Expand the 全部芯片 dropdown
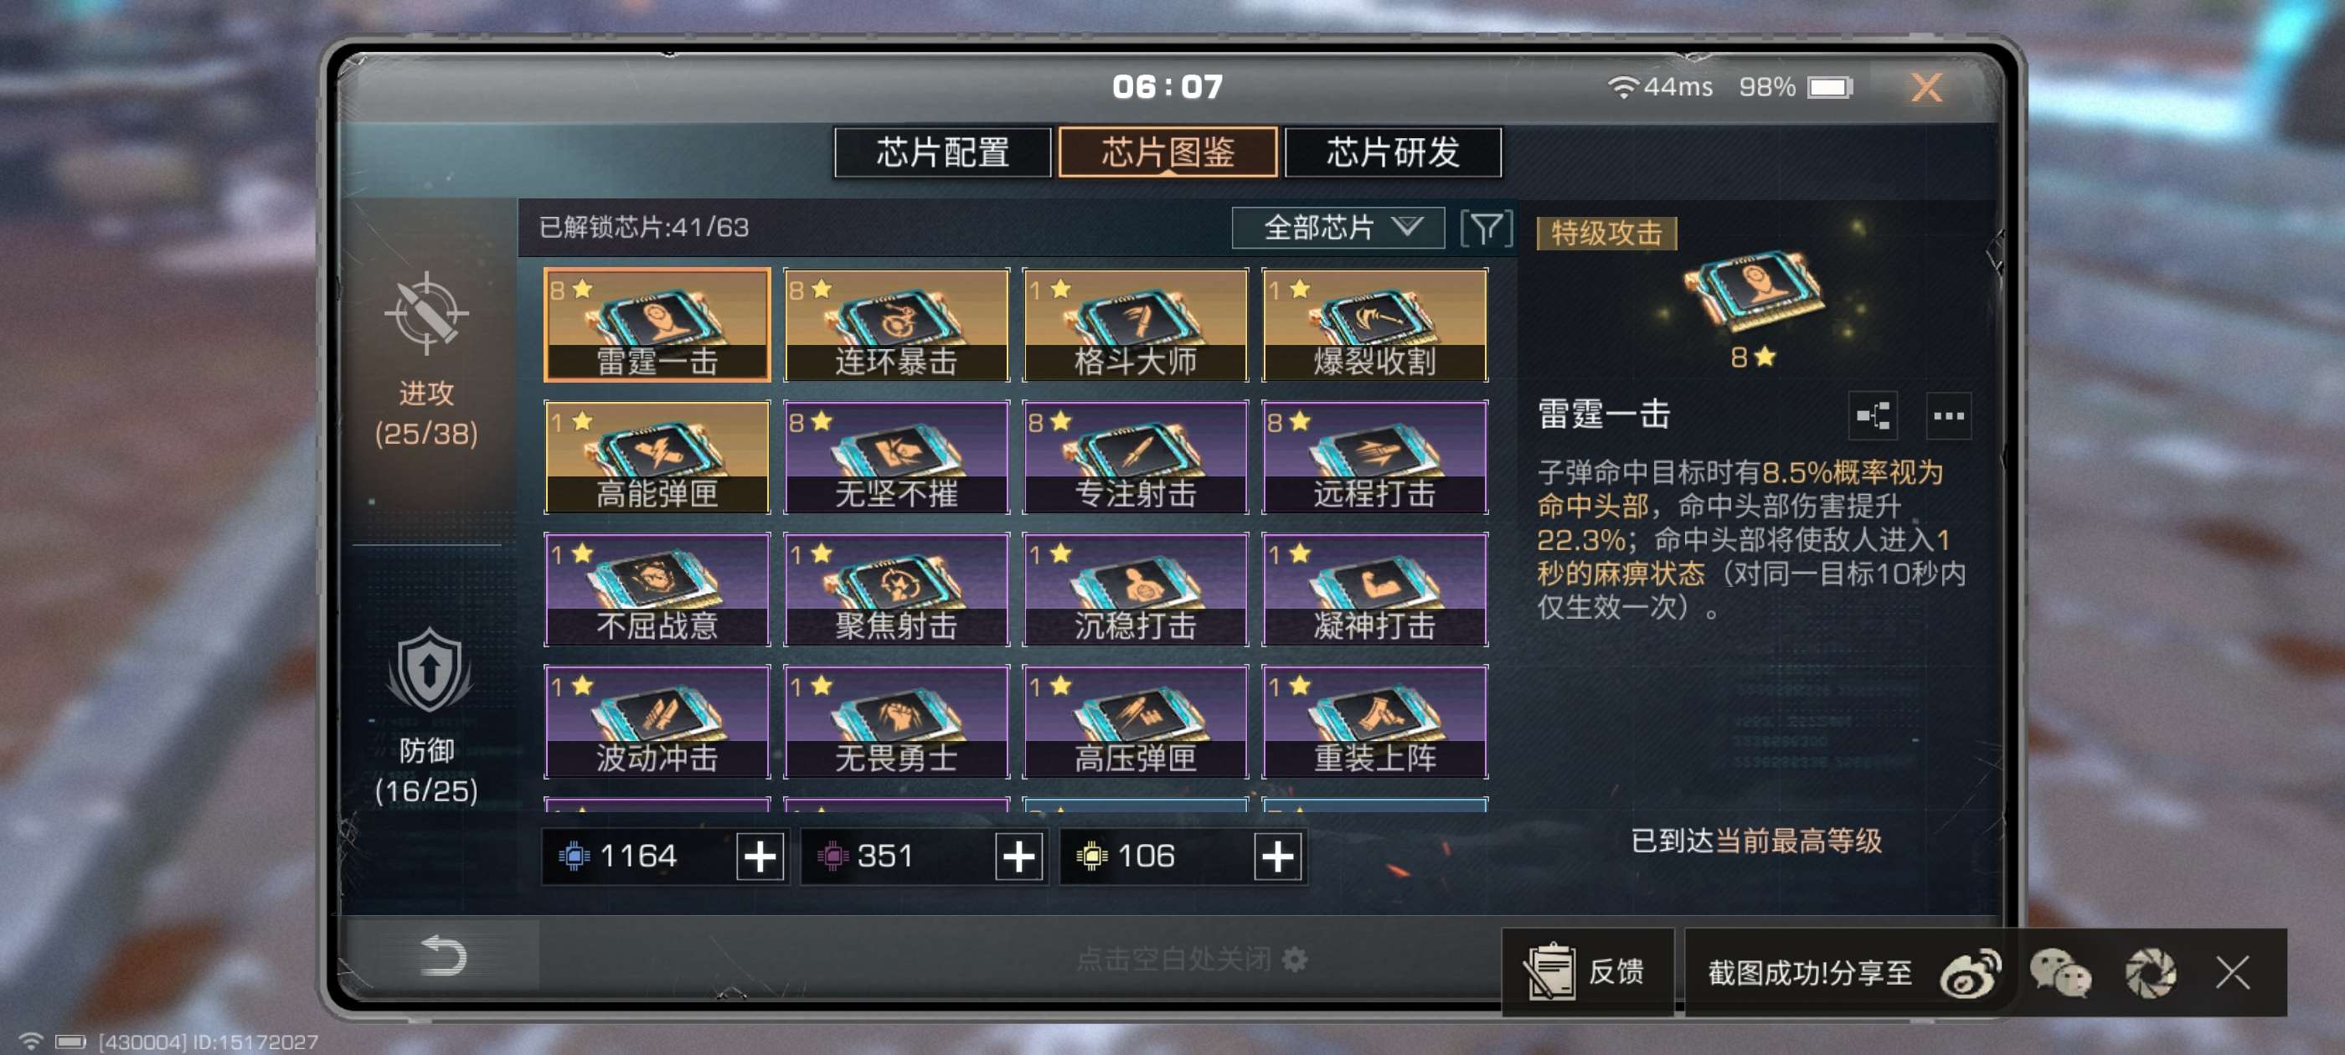The height and width of the screenshot is (1055, 2345). [1337, 228]
